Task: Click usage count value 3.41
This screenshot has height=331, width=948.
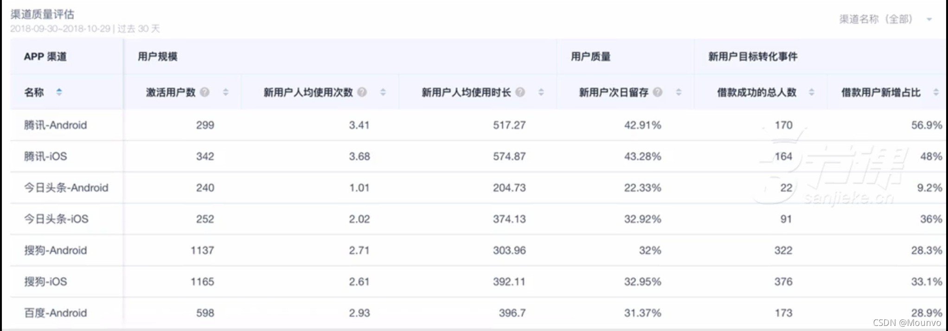Action: pos(359,125)
